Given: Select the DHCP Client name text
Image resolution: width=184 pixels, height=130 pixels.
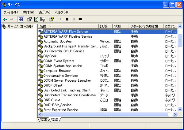Looking at the screenshot, I should tap(53, 85).
